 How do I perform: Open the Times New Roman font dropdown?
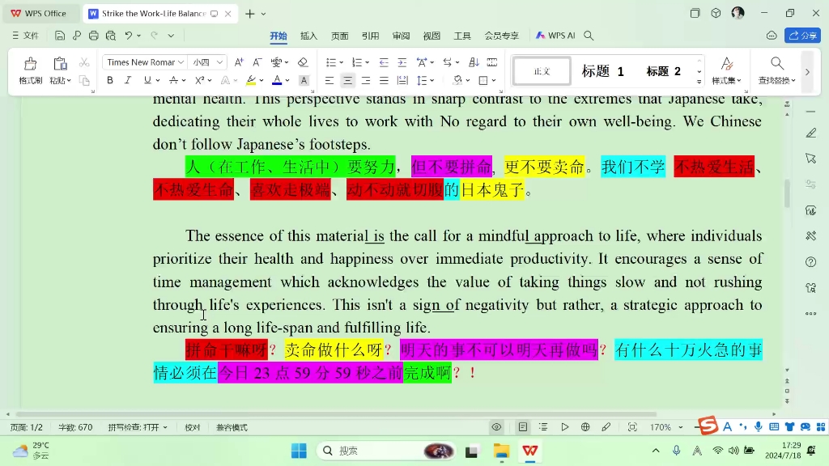coord(181,62)
